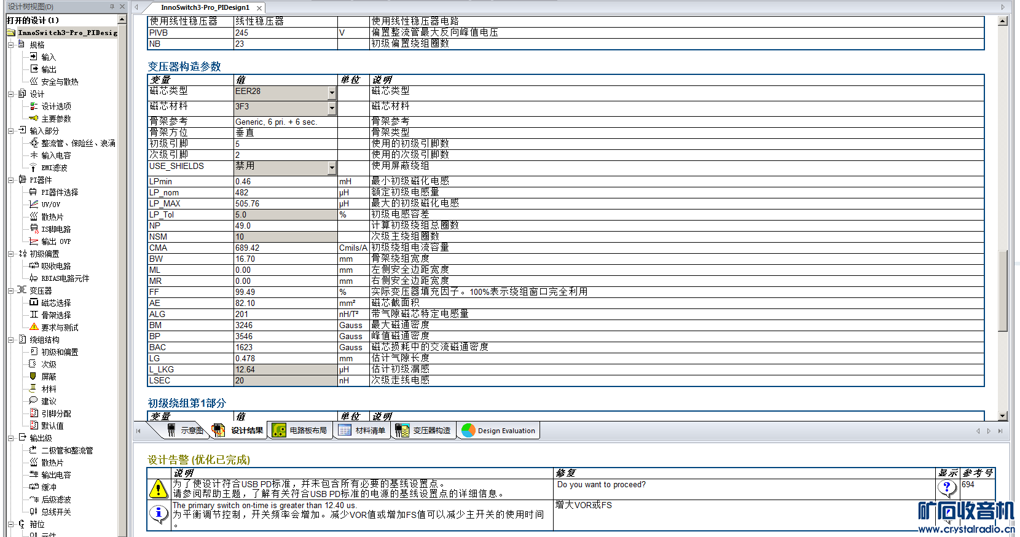Open the 磁芯类型 EER28 dropdown
1020x537 pixels.
click(x=332, y=93)
